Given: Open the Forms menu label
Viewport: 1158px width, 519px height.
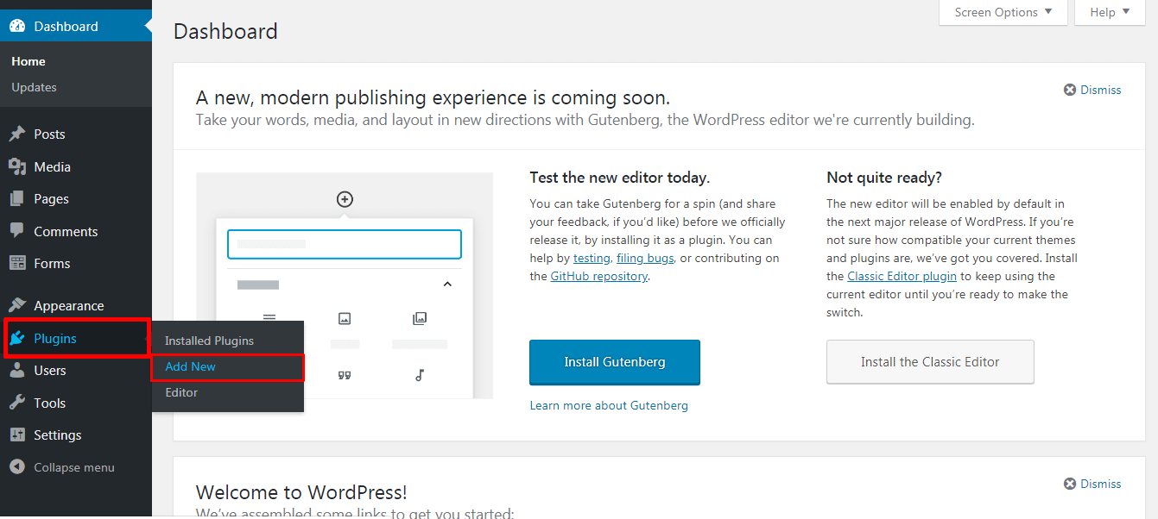Looking at the screenshot, I should (x=52, y=263).
